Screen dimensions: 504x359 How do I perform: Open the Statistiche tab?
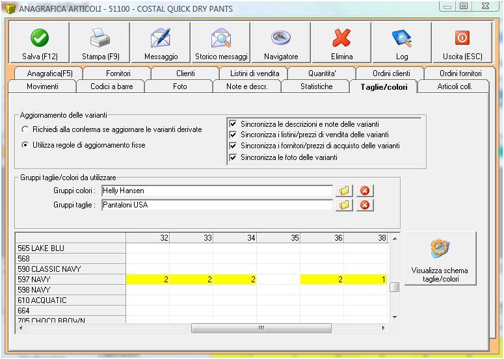click(x=316, y=86)
